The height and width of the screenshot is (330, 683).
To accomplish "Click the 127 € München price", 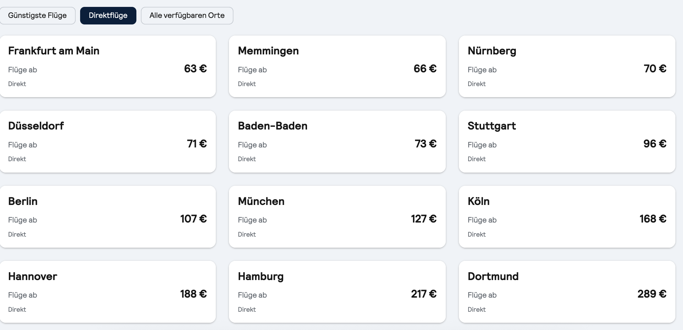I will (424, 219).
